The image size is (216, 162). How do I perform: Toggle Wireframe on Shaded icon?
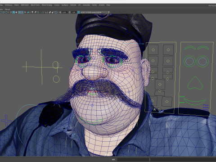(x=19, y=12)
